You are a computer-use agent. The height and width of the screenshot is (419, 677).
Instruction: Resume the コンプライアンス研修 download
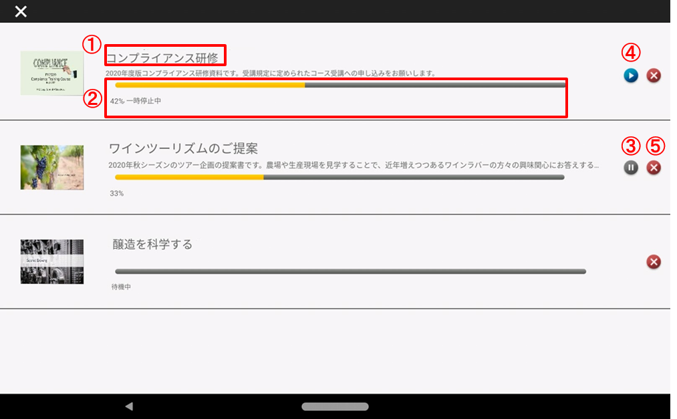(631, 76)
